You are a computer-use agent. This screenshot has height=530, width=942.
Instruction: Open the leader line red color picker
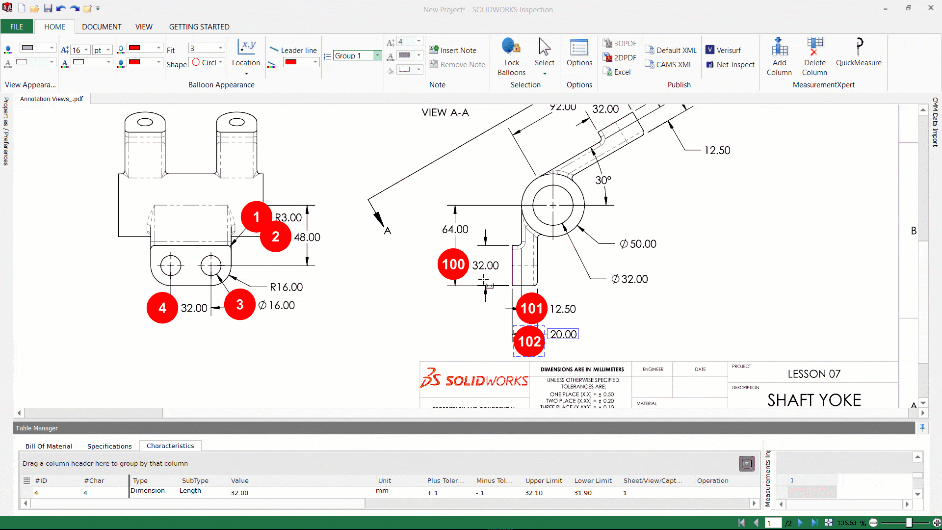301,62
